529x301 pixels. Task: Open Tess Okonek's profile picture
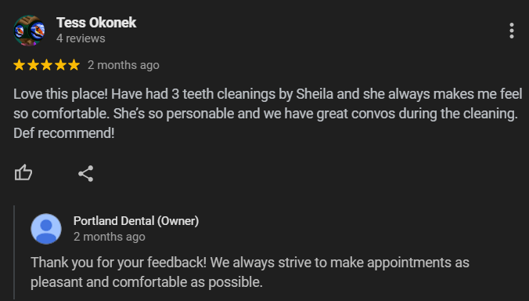pos(29,31)
